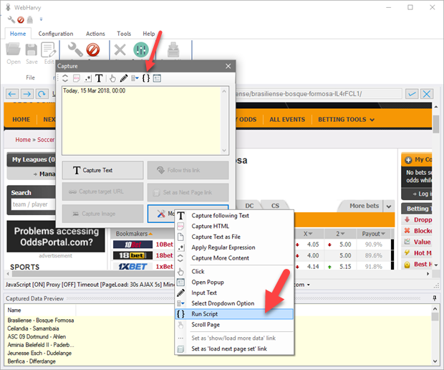Click the wrench Start Config ribbon icon
Screen dimensions: 444x370
75,51
